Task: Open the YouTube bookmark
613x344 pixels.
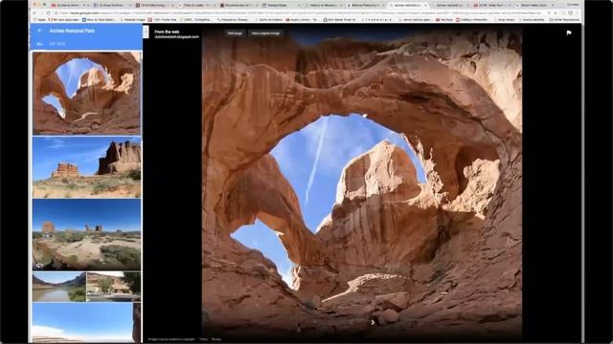Action: tap(444, 19)
